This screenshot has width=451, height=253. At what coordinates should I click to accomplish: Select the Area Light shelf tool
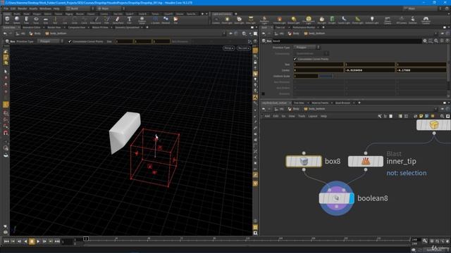pyautogui.click(x=251, y=20)
